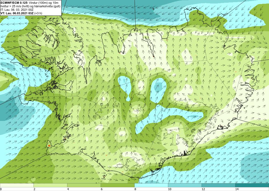Click the medium green 4–6 m/s legend swatch
The width and height of the screenshot is (269, 191).
pos(84,185)
